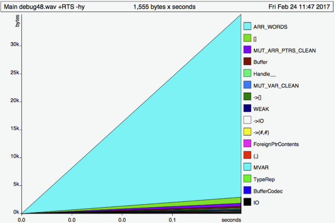Click the 0.1 x-axis tick label
This screenshot has height=223, width=335.
click(x=172, y=220)
